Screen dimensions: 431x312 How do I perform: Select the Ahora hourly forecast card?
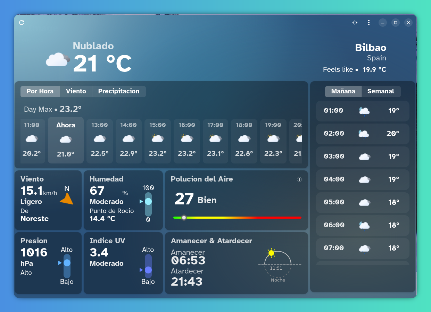pos(66,140)
